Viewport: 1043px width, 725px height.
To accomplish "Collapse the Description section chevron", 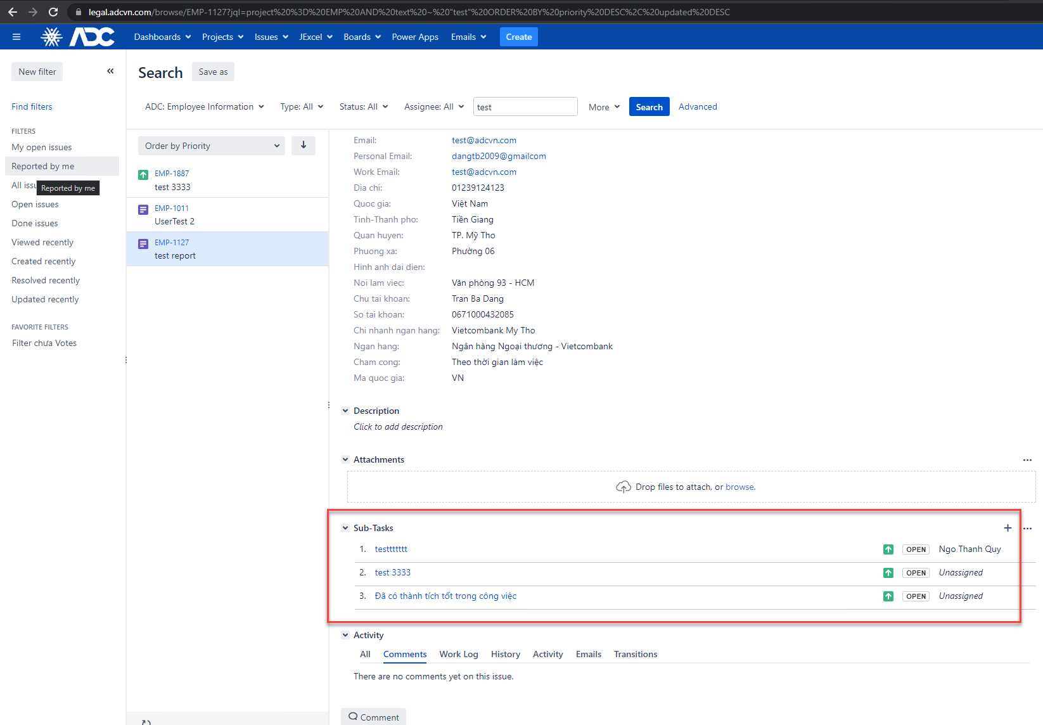I will [345, 410].
